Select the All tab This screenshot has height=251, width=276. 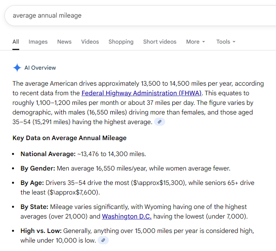tap(16, 42)
